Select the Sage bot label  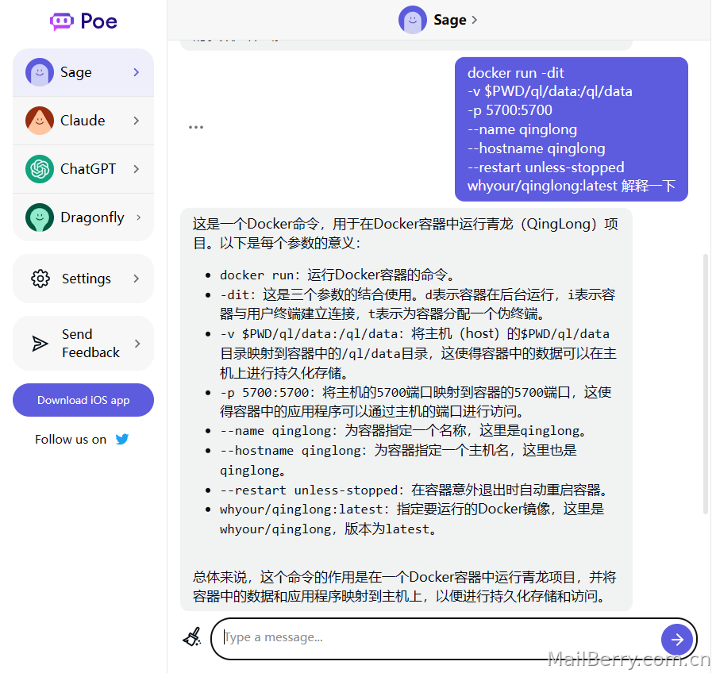click(75, 72)
